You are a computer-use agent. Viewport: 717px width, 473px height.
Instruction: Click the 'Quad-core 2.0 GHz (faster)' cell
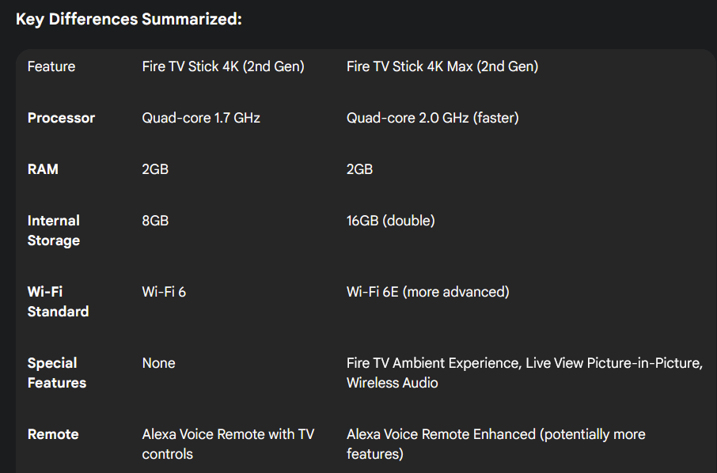coord(433,118)
